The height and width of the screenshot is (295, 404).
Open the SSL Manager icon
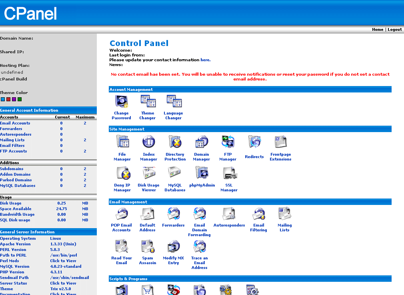coord(229,173)
